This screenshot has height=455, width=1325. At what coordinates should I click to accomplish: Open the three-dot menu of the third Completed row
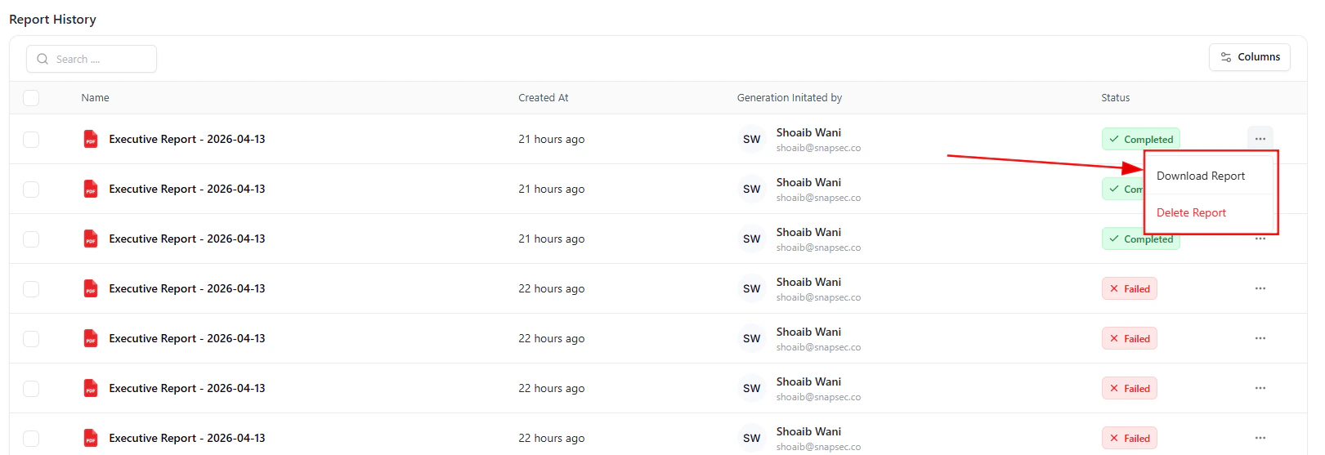[x=1260, y=239]
